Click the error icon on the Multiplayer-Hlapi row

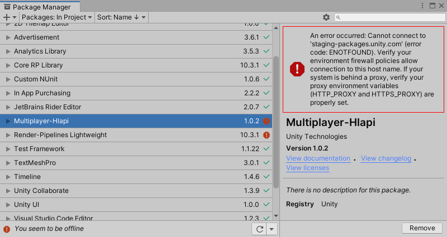267,121
